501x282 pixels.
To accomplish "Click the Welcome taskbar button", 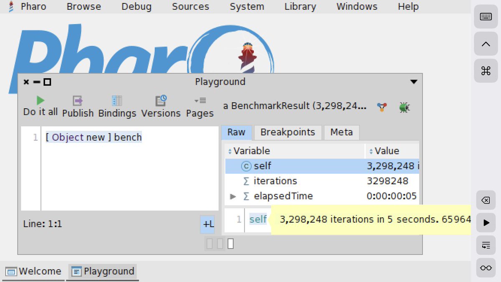I will coord(34,272).
